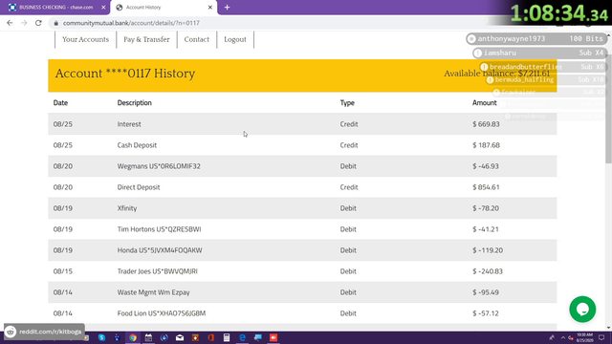Click the $ -46.93 amount
612x344 pixels.
[486, 166]
